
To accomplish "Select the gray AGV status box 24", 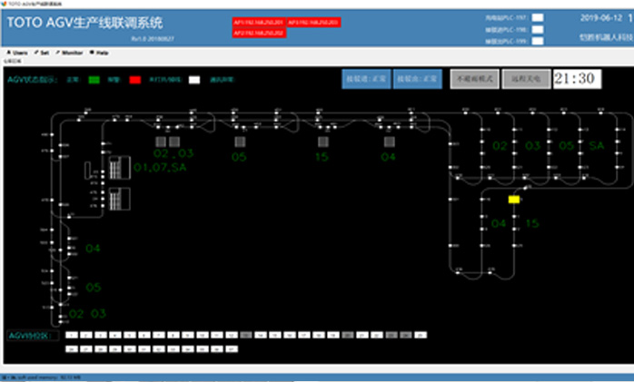I will coord(406,335).
